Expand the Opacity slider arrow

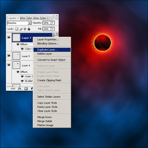53,23
